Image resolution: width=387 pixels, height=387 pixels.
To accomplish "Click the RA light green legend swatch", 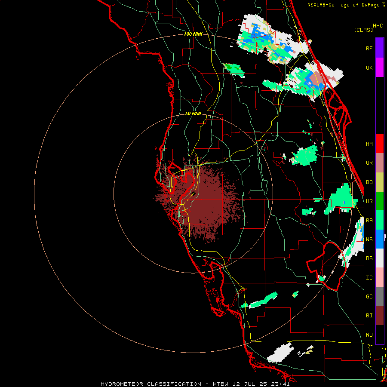I will point(380,220).
